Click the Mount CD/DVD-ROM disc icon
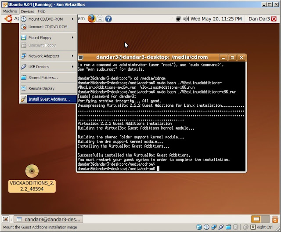This screenshot has height=232, width=281. point(23,19)
